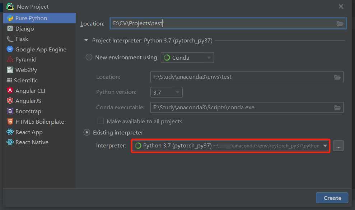Click the Pyramid framework icon
The image size is (355, 210).
point(10,59)
